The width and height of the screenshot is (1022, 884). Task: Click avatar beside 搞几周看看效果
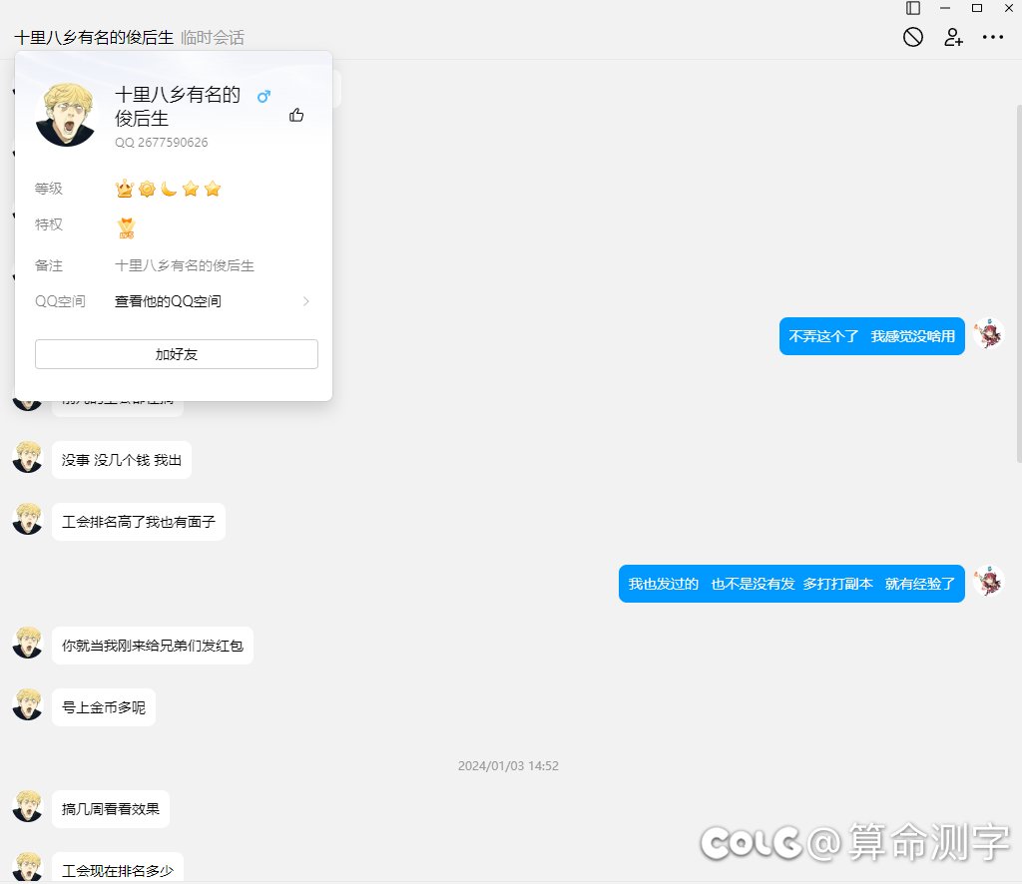27,806
